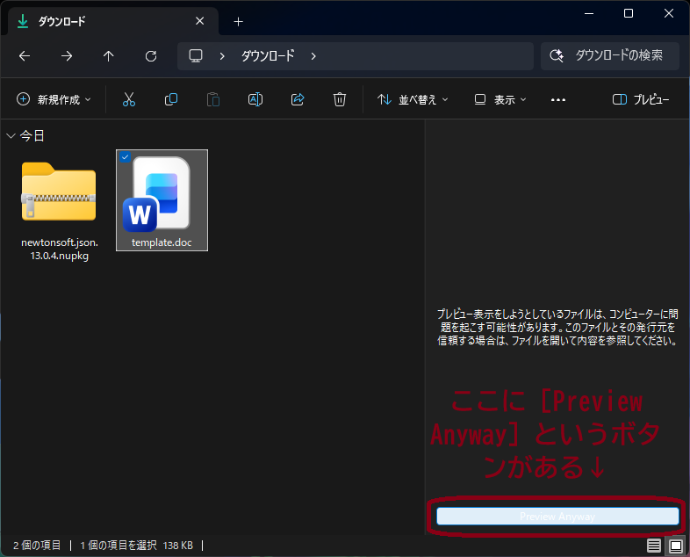This screenshot has height=557, width=690.
Task: Rename the selected file
Action: click(255, 99)
